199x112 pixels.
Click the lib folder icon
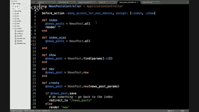click(x=16, y=16)
